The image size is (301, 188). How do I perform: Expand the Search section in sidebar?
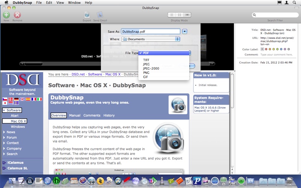click(x=4, y=154)
